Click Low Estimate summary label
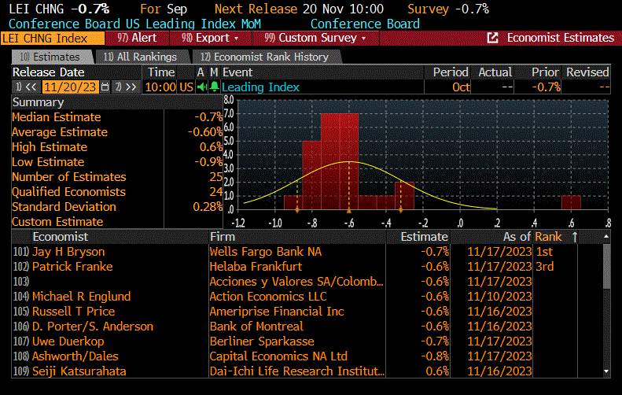This screenshot has width=622, height=395. tap(48, 162)
